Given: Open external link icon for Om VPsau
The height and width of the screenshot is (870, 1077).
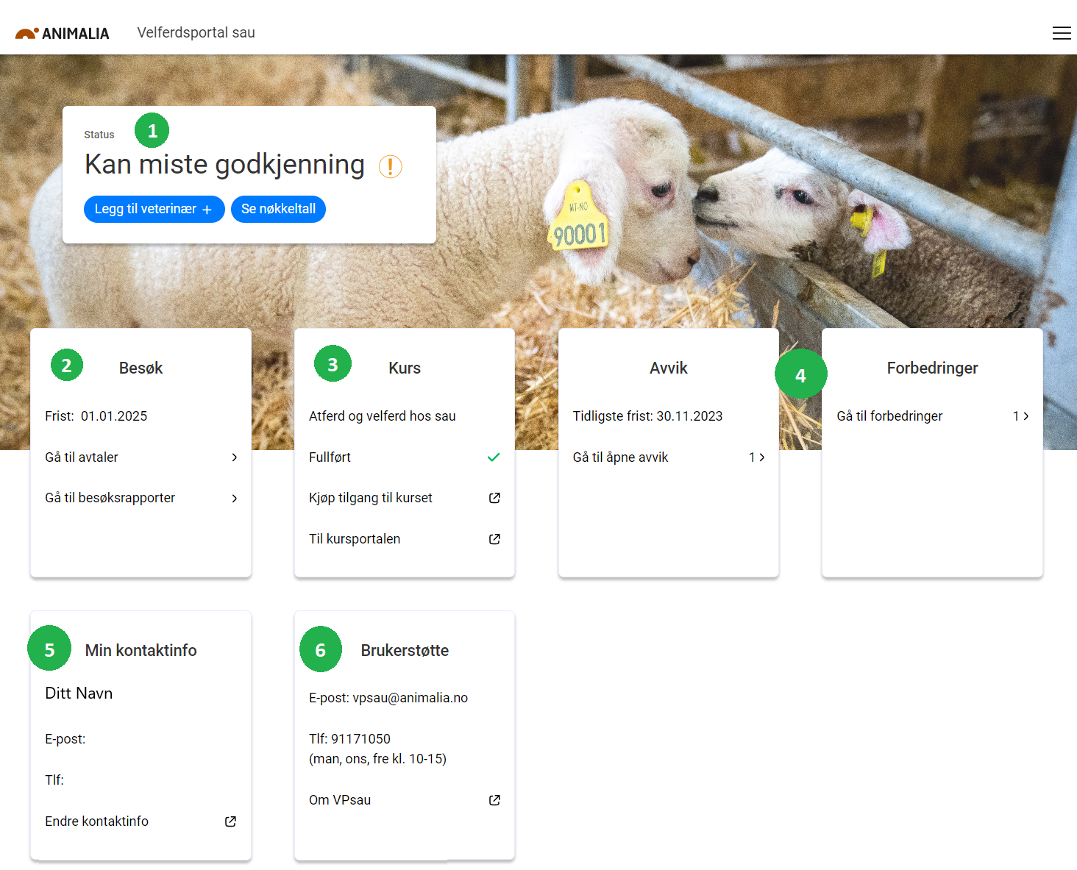Looking at the screenshot, I should click(x=494, y=800).
